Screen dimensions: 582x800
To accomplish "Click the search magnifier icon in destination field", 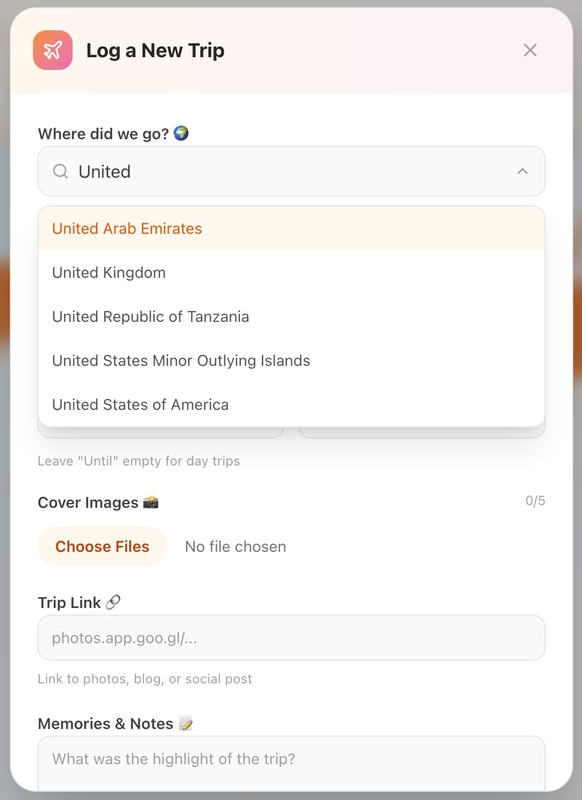I will (x=61, y=172).
